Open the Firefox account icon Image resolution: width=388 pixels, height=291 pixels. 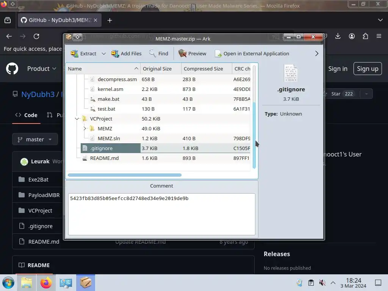point(352,36)
